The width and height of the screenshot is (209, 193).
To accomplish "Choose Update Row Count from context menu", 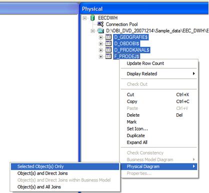I will (159, 63).
